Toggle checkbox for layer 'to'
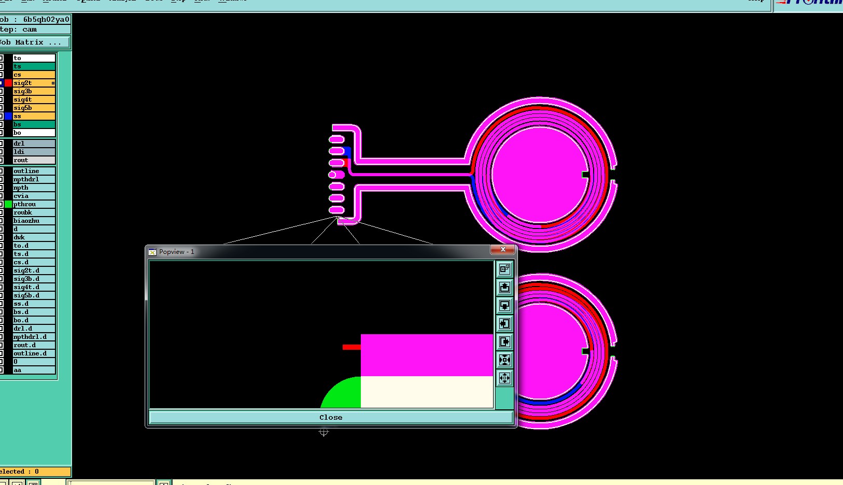The width and height of the screenshot is (843, 485). (2, 58)
